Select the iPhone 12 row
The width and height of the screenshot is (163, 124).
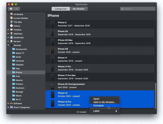[x=100, y=95]
